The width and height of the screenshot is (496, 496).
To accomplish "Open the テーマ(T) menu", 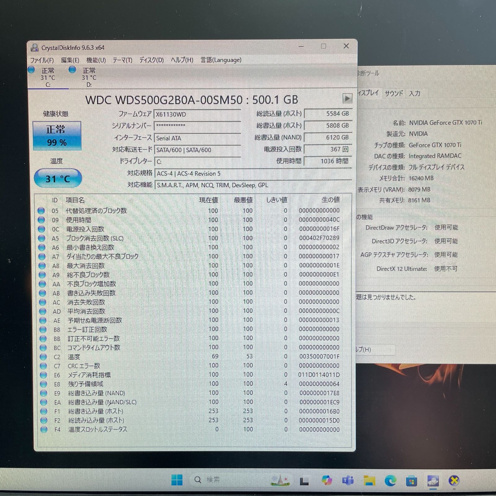I will [122, 60].
